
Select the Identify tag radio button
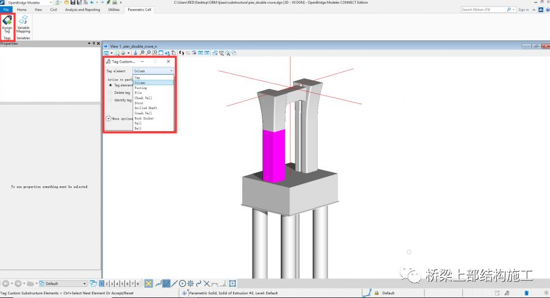tap(110, 100)
